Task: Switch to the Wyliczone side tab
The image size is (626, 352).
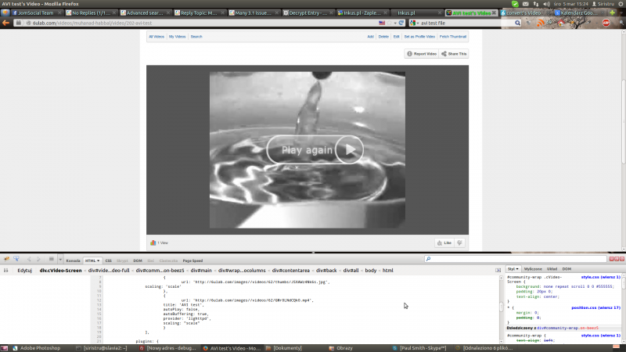Action: coord(533,269)
